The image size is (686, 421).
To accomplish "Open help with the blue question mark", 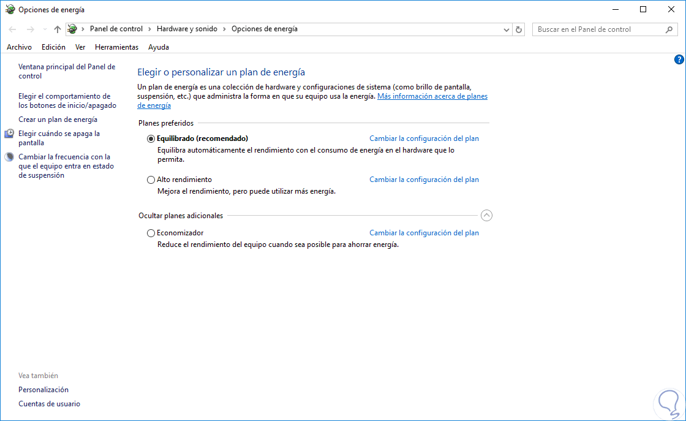I will tap(679, 59).
